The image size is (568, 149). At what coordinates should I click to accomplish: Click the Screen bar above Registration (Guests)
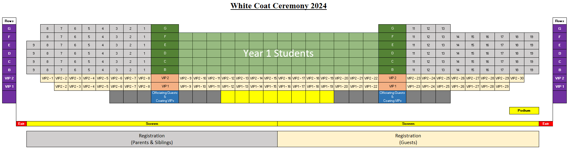408,124
